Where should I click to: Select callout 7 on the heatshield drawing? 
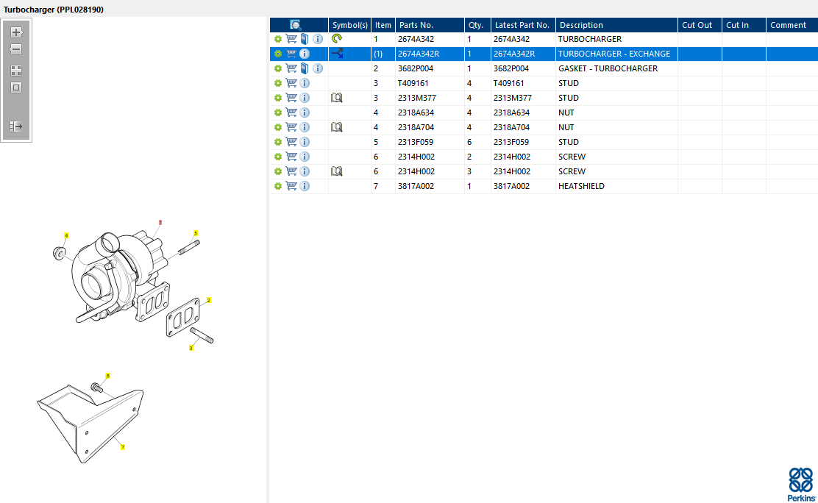(123, 447)
